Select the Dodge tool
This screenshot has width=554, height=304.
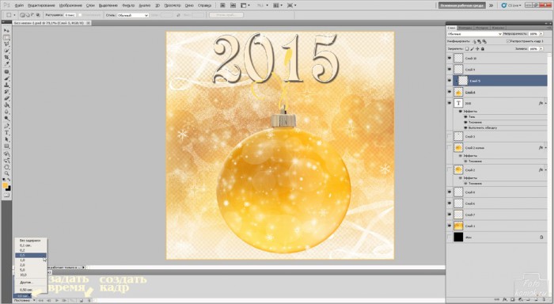pos(6,119)
